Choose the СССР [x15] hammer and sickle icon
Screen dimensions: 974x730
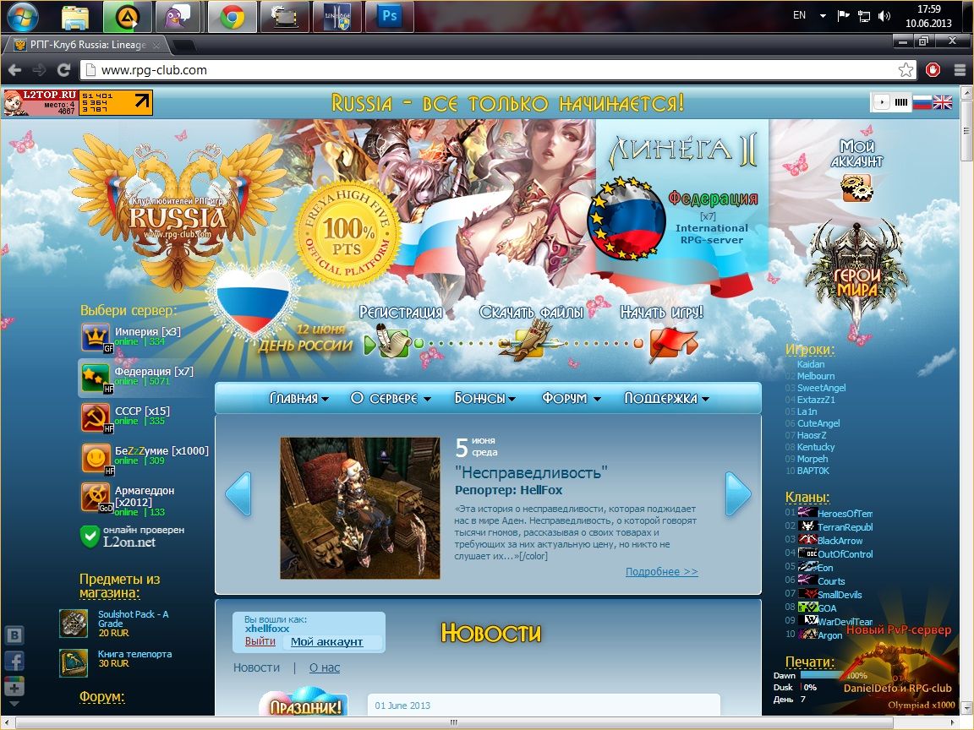click(x=96, y=417)
